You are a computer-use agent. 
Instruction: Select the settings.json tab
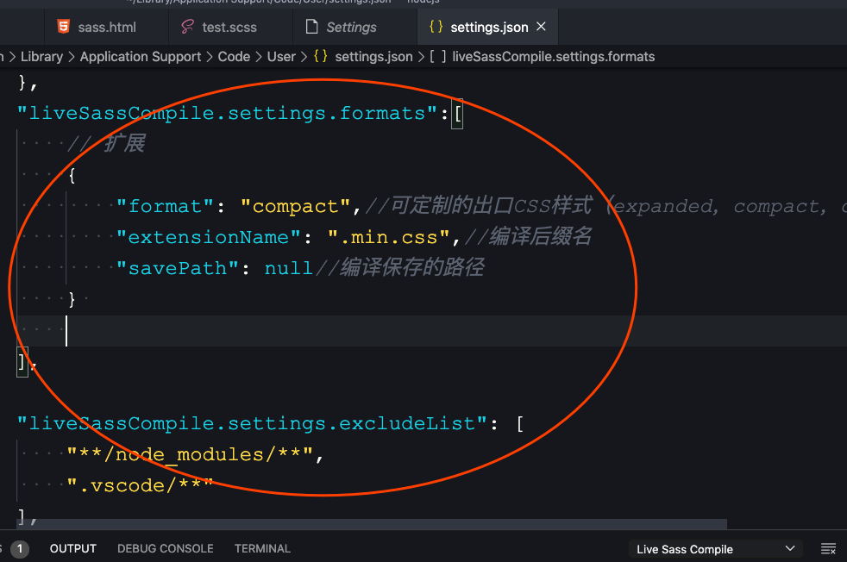(489, 27)
